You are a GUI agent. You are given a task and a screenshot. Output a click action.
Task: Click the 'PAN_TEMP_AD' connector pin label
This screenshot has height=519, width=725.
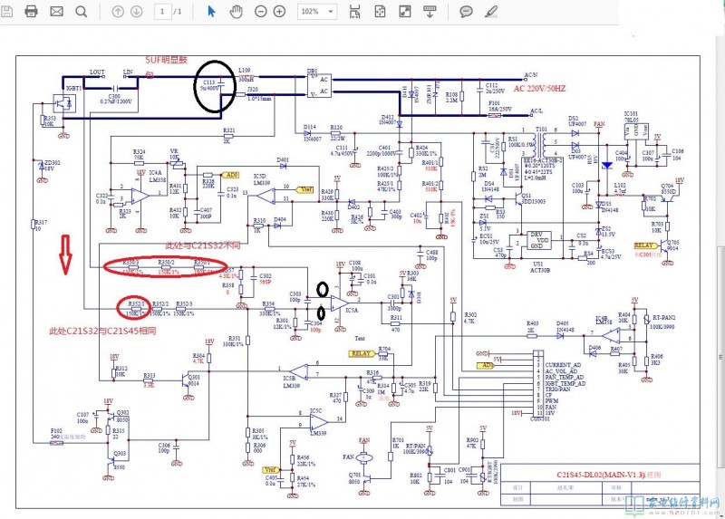coord(564,377)
